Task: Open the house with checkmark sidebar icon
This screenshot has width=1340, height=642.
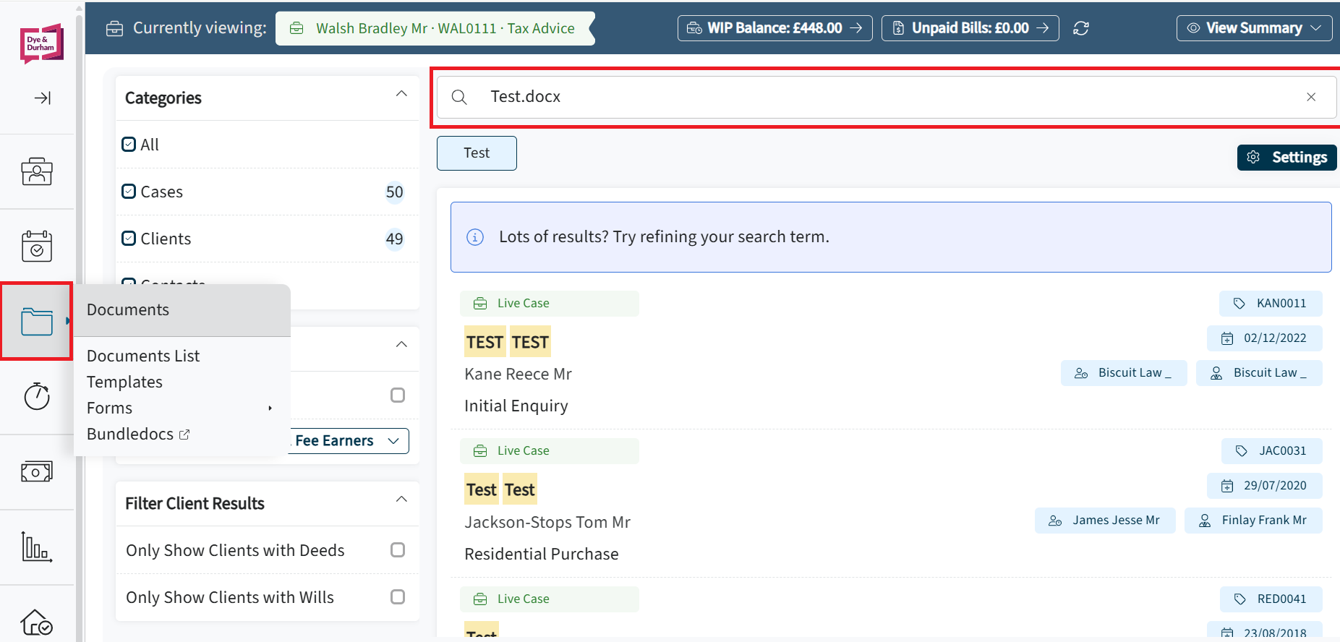Action: pos(37,622)
